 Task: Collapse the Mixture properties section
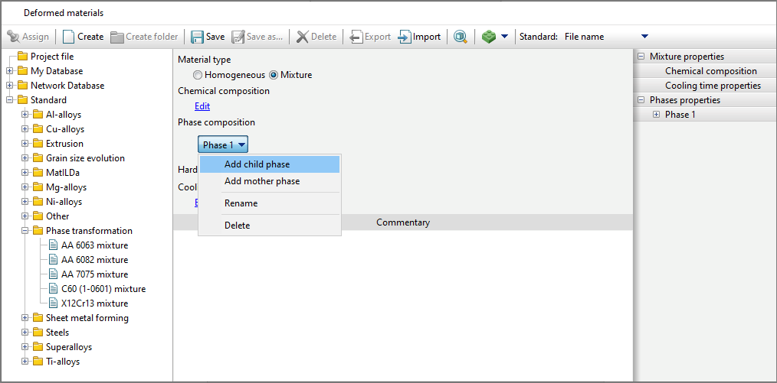point(641,57)
